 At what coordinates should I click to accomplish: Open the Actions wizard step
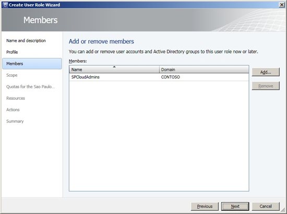(x=13, y=110)
